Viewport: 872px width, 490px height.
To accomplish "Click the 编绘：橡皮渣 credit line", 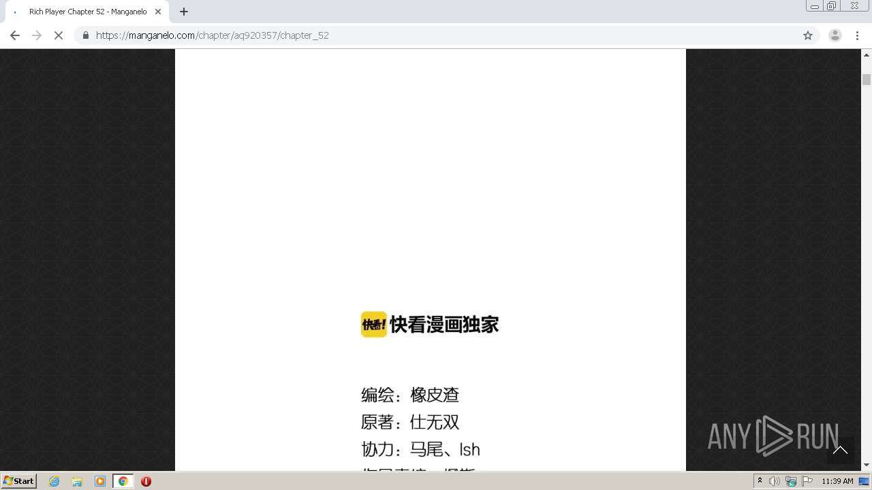I will 410,395.
